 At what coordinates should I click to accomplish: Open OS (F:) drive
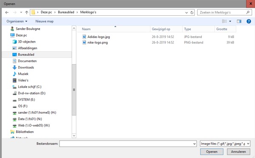(23, 106)
